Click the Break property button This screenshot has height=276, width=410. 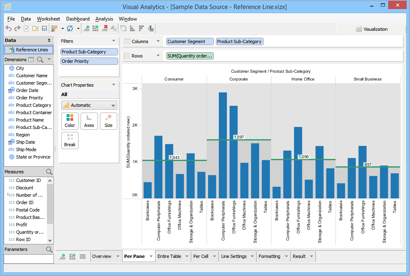(70, 140)
